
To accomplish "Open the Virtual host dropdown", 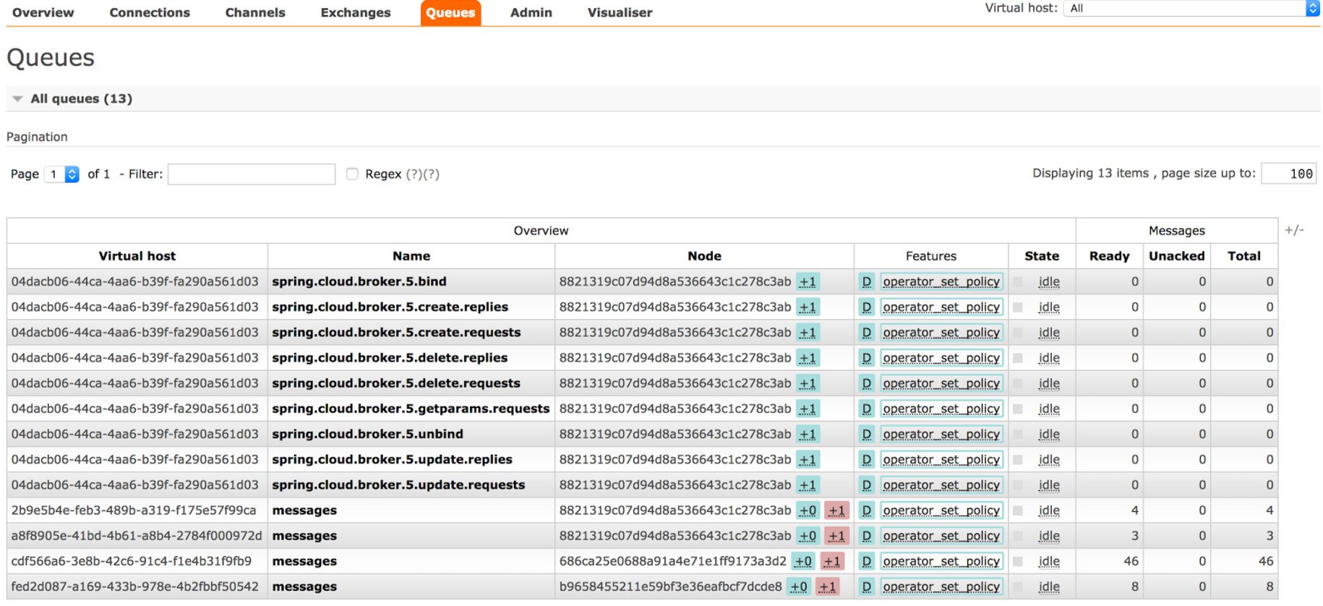I will [1191, 9].
